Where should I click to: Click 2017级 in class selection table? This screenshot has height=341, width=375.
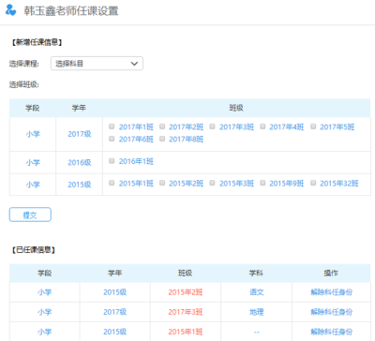coord(80,134)
